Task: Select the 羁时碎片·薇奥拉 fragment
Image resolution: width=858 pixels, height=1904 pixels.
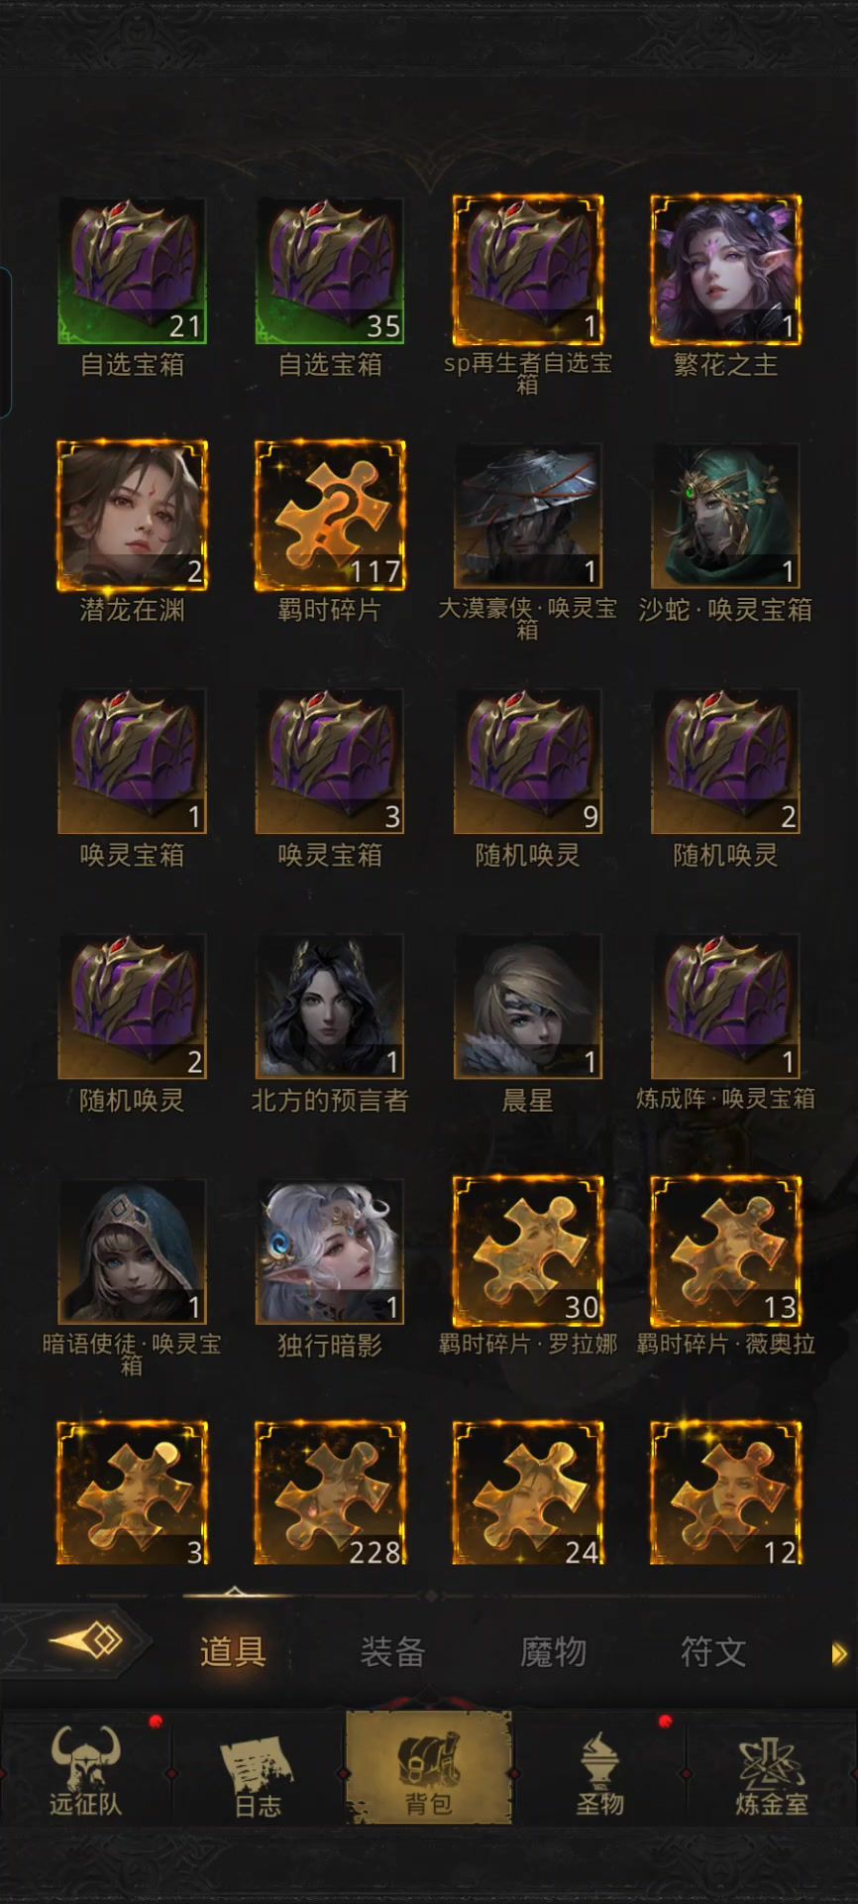Action: (725, 1251)
